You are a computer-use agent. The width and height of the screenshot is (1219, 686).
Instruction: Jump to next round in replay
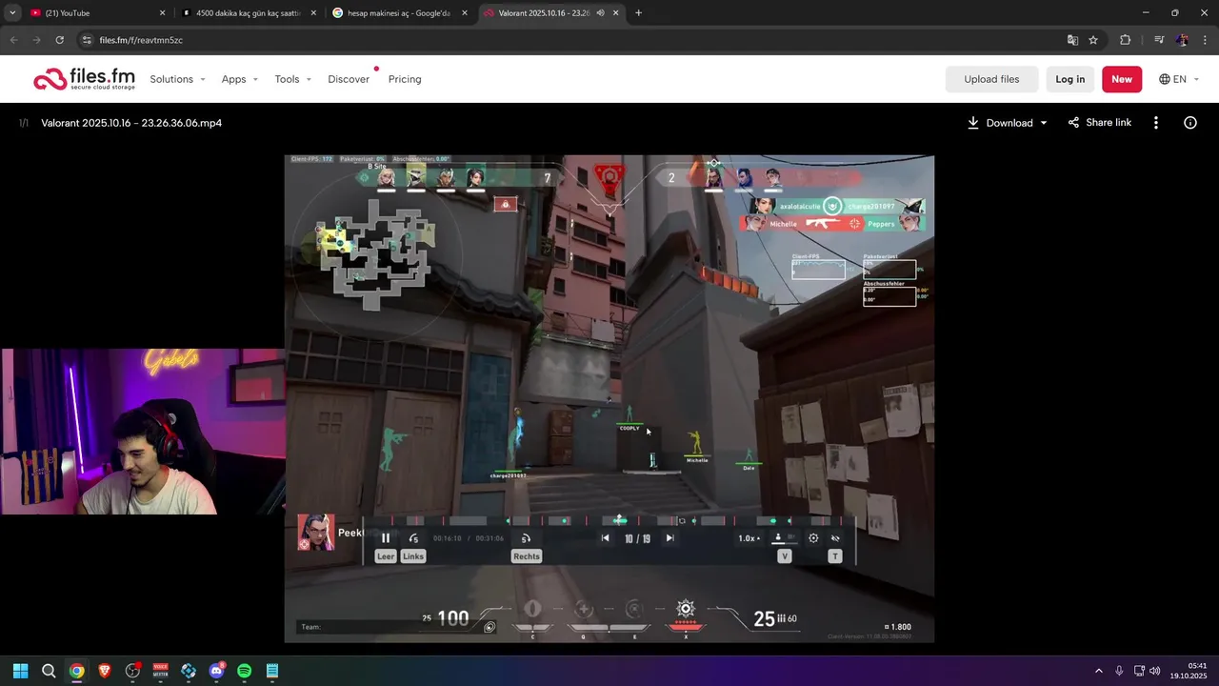click(x=669, y=538)
